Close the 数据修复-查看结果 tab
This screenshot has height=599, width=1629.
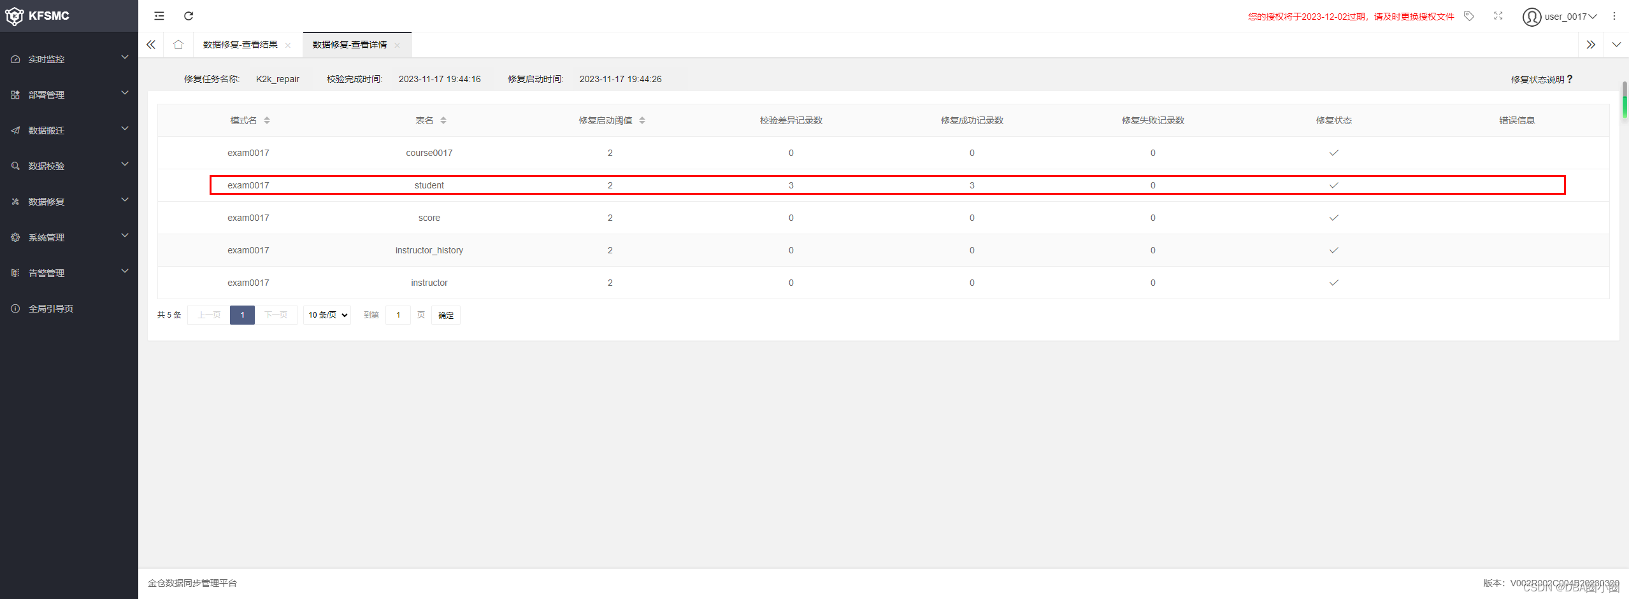288,45
